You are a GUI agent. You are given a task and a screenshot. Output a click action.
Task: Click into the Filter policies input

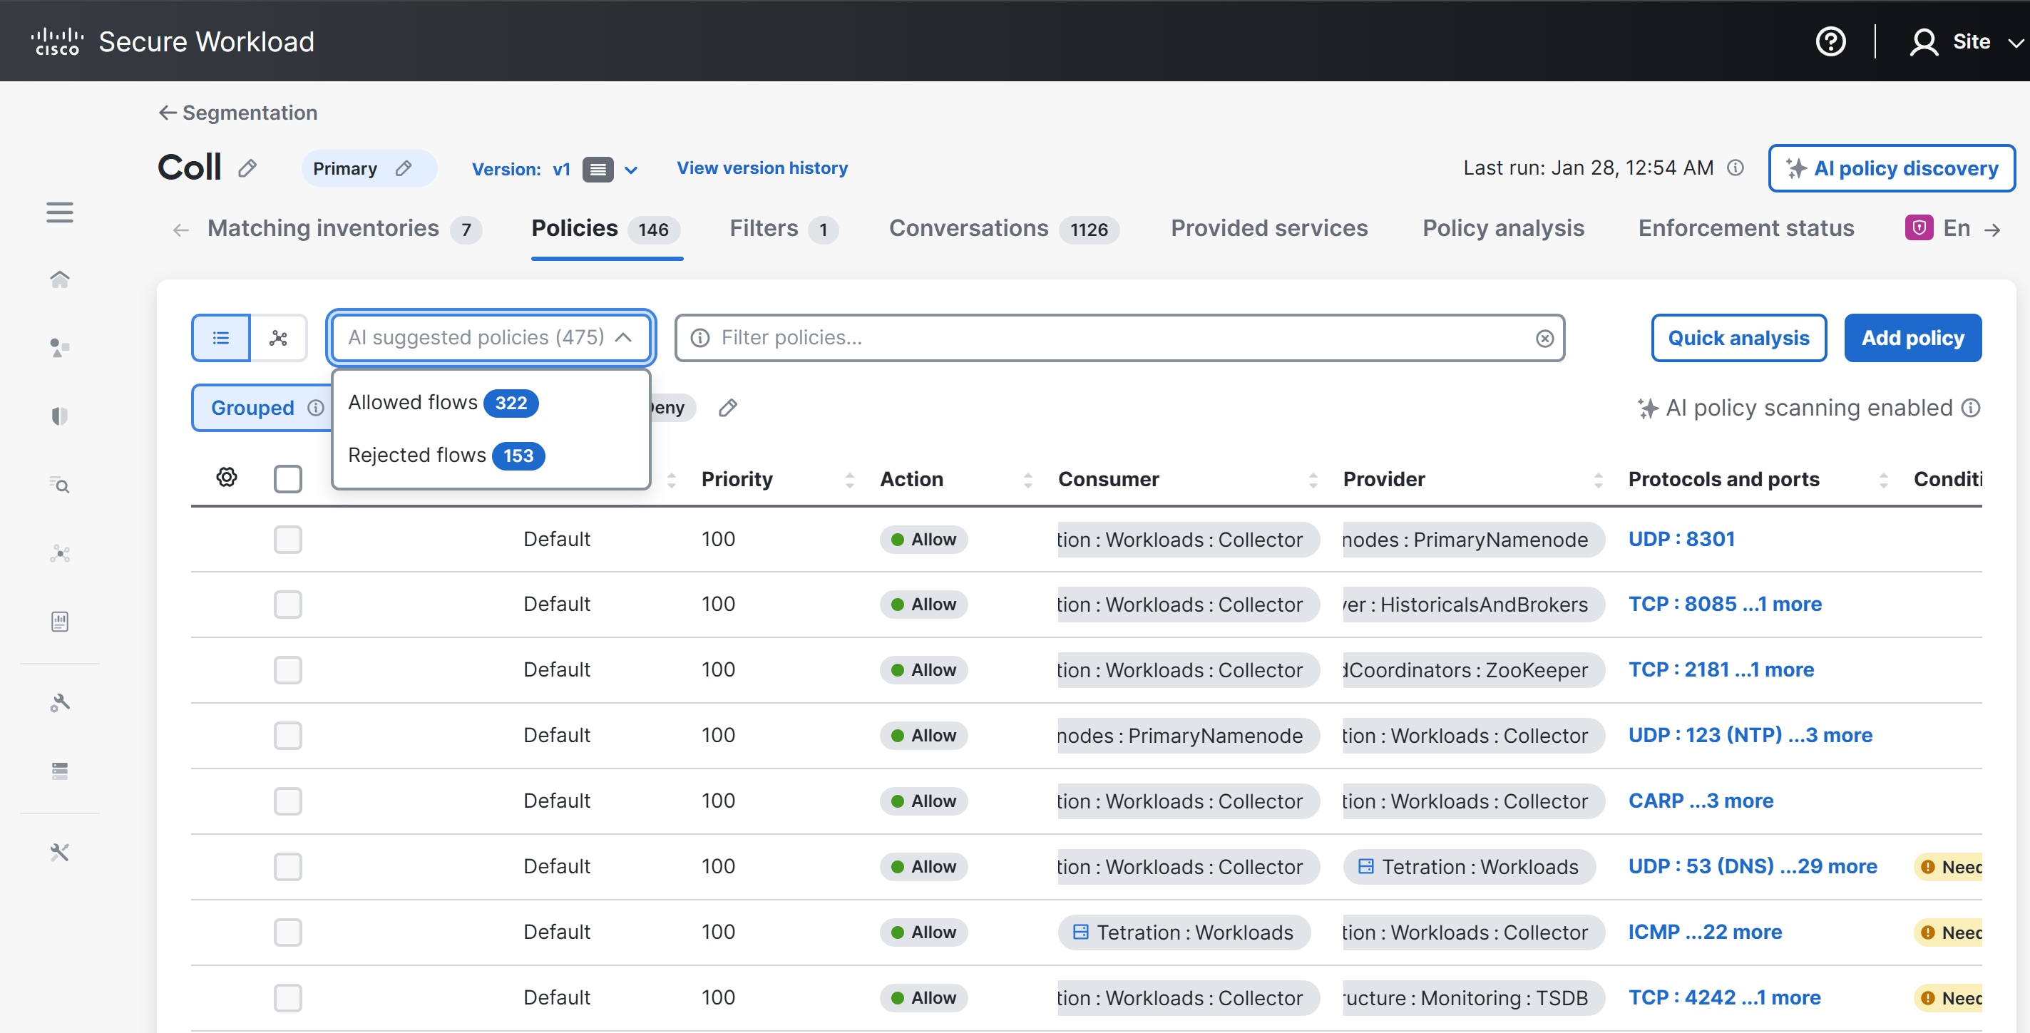pos(1103,338)
